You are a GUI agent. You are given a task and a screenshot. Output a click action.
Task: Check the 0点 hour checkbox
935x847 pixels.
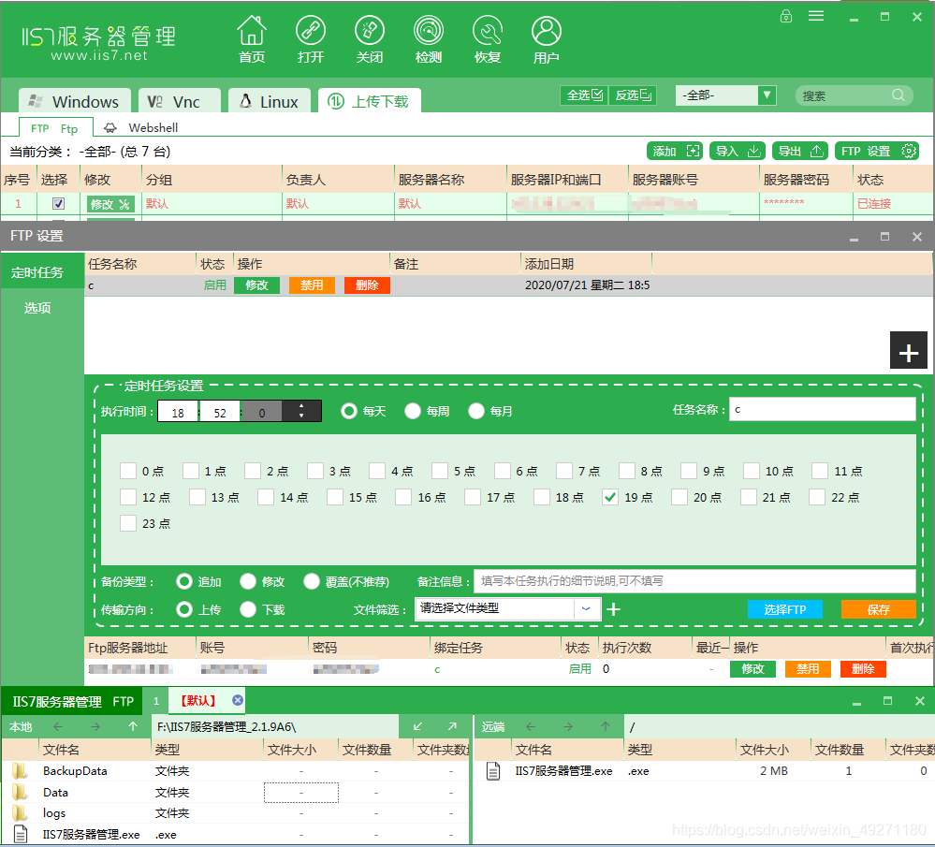click(128, 471)
